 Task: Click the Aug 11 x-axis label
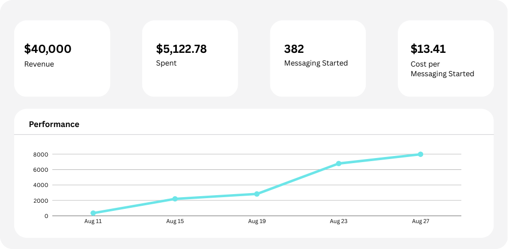click(93, 222)
